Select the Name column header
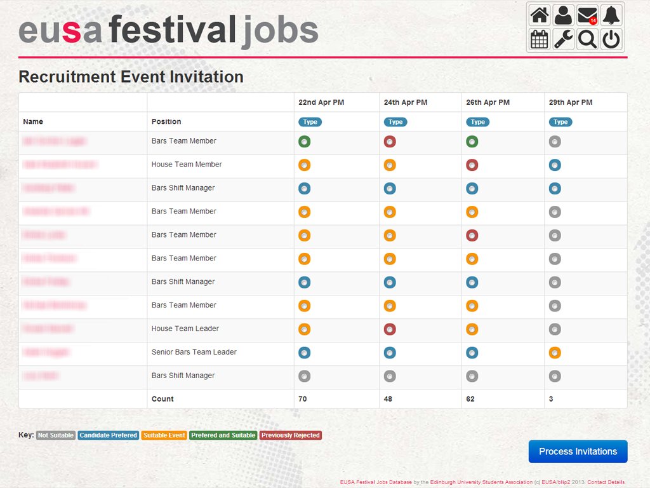 click(x=32, y=121)
